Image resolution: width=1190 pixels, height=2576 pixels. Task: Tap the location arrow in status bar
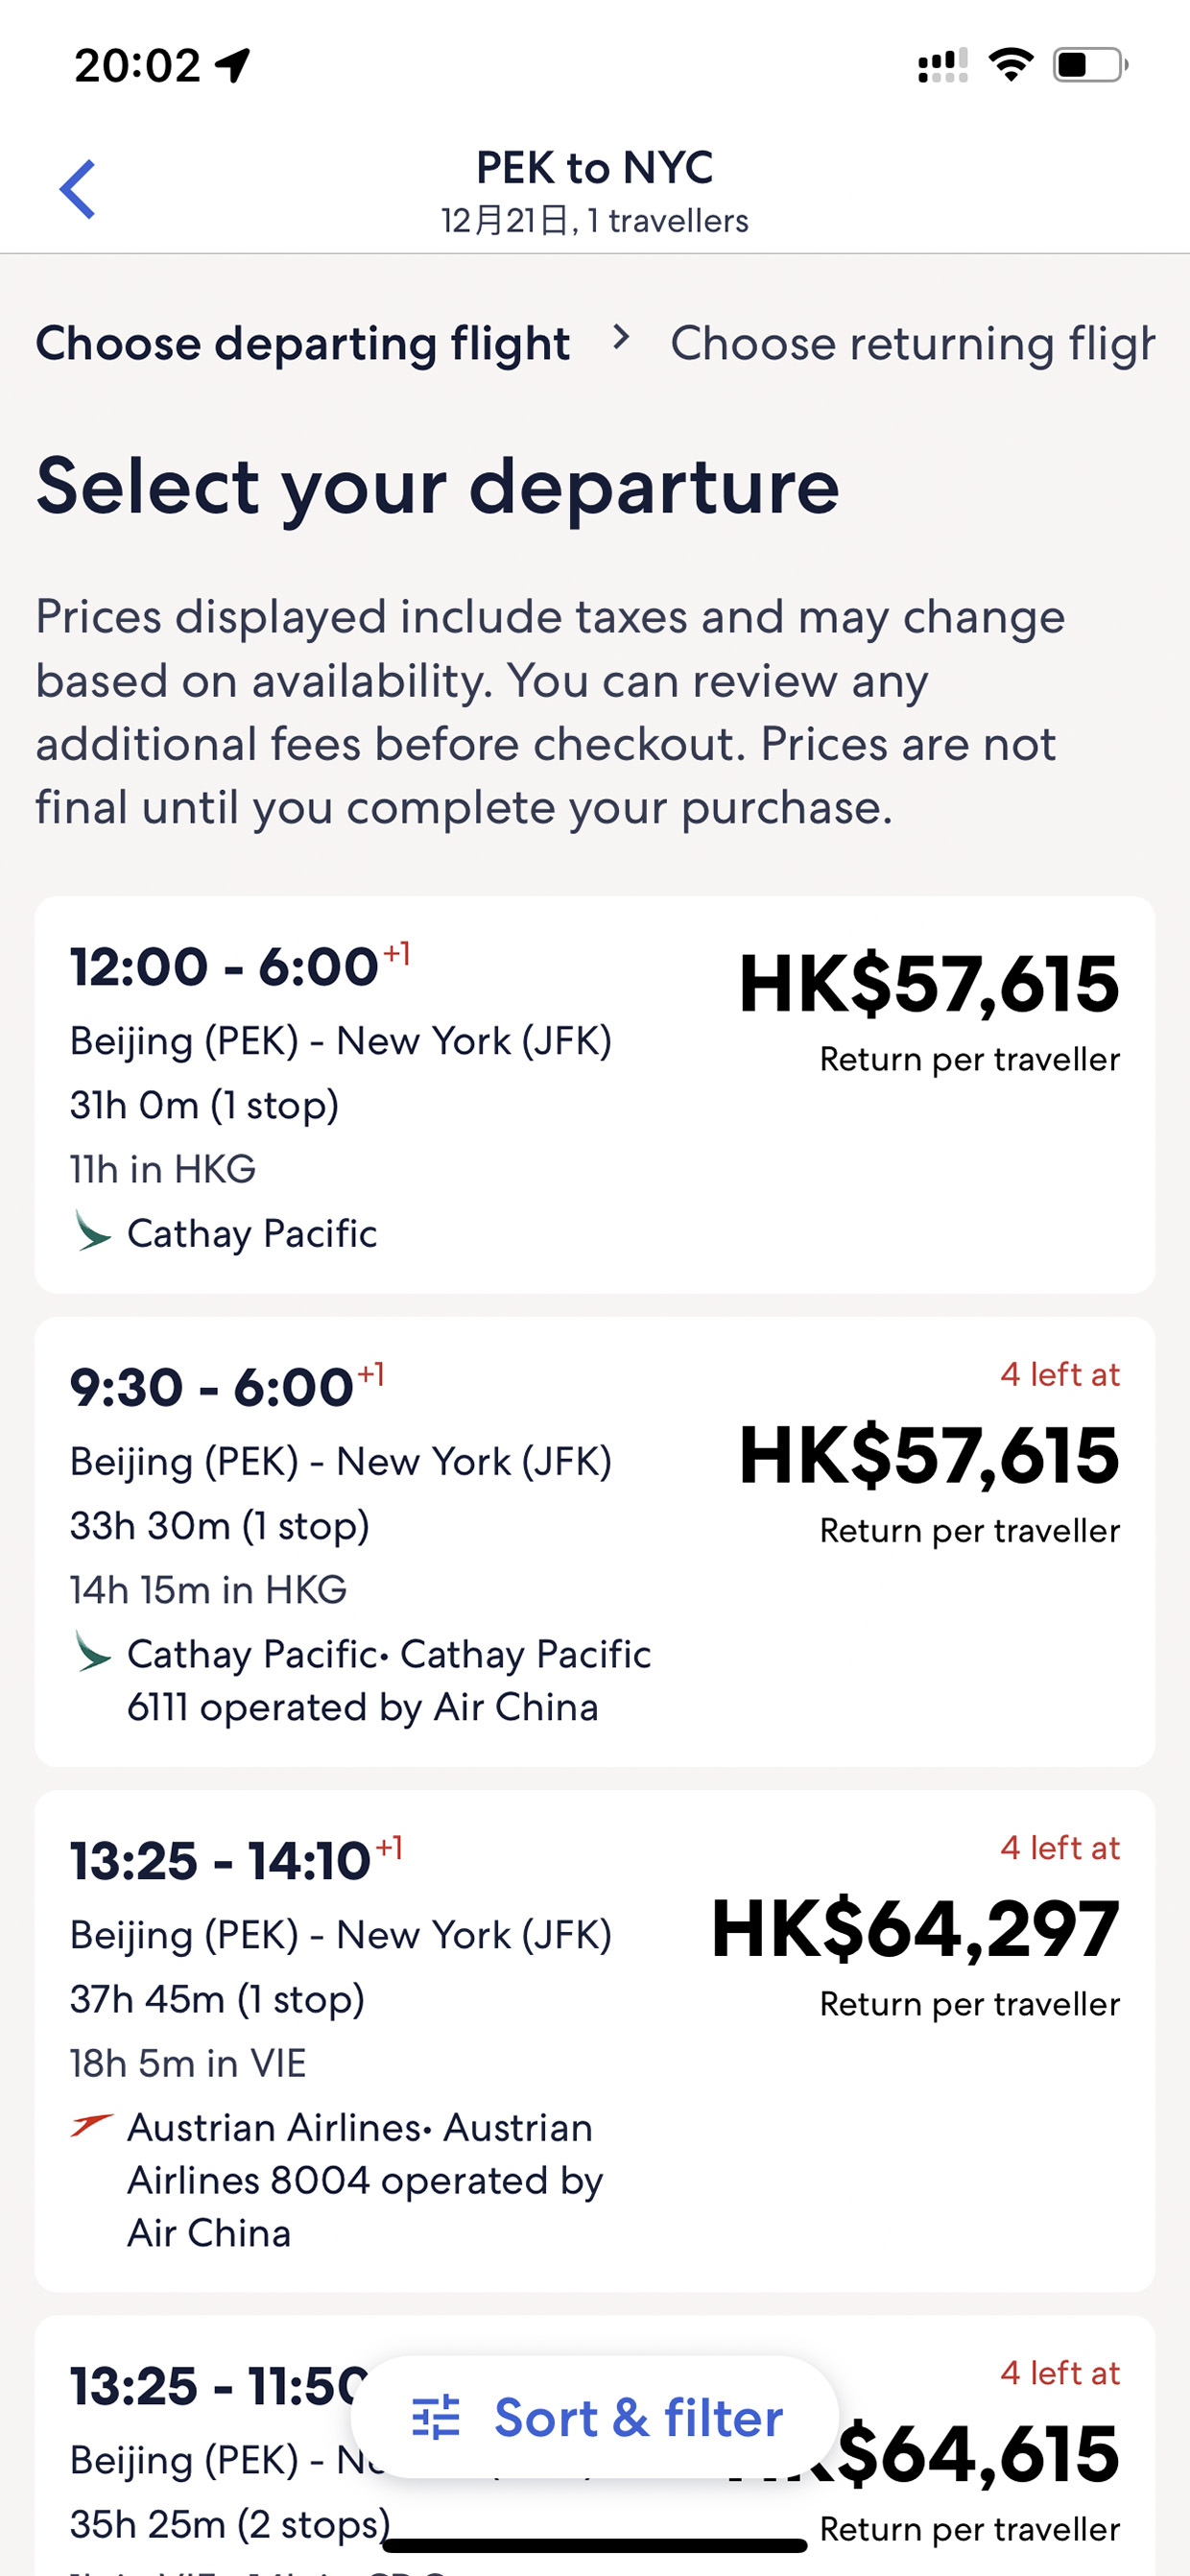[x=232, y=66]
